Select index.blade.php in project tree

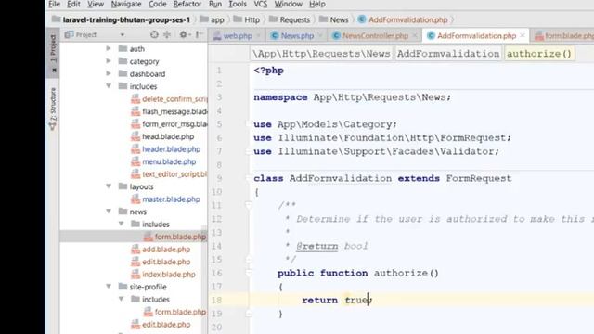(163, 275)
